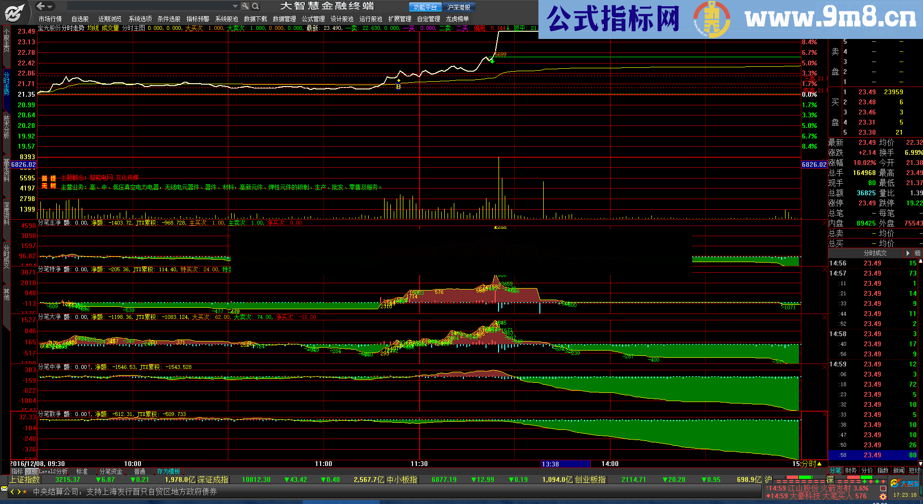923x504 pixels.
Task: Open the magenta gear settings icon near stock alerts
Action: click(x=884, y=496)
